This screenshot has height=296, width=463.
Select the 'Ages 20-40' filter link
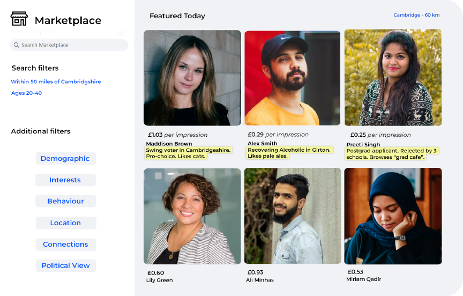(26, 93)
